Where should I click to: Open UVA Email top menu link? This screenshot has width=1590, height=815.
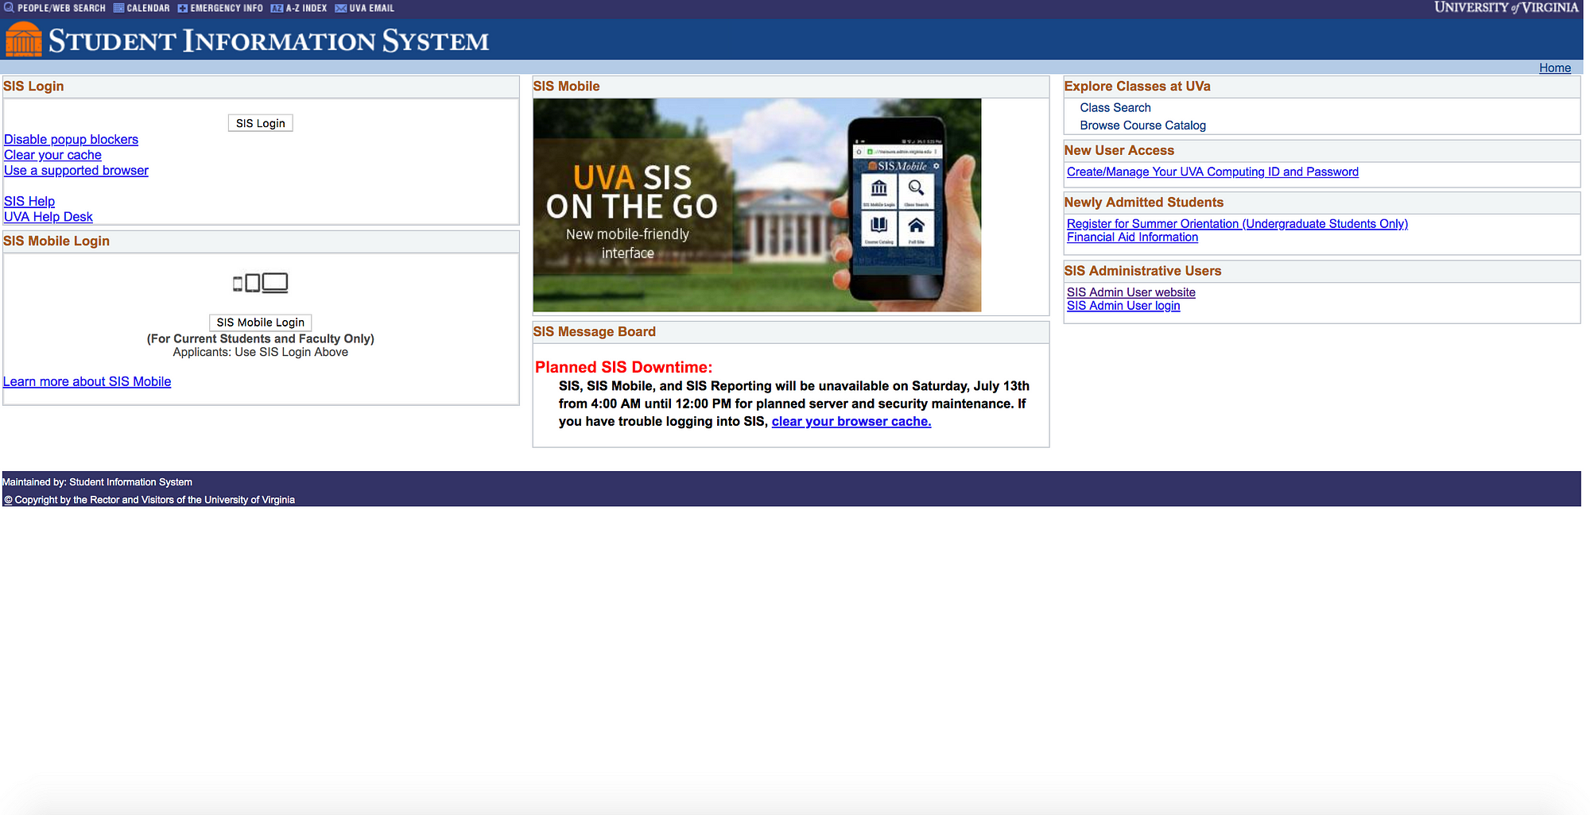[x=371, y=8]
